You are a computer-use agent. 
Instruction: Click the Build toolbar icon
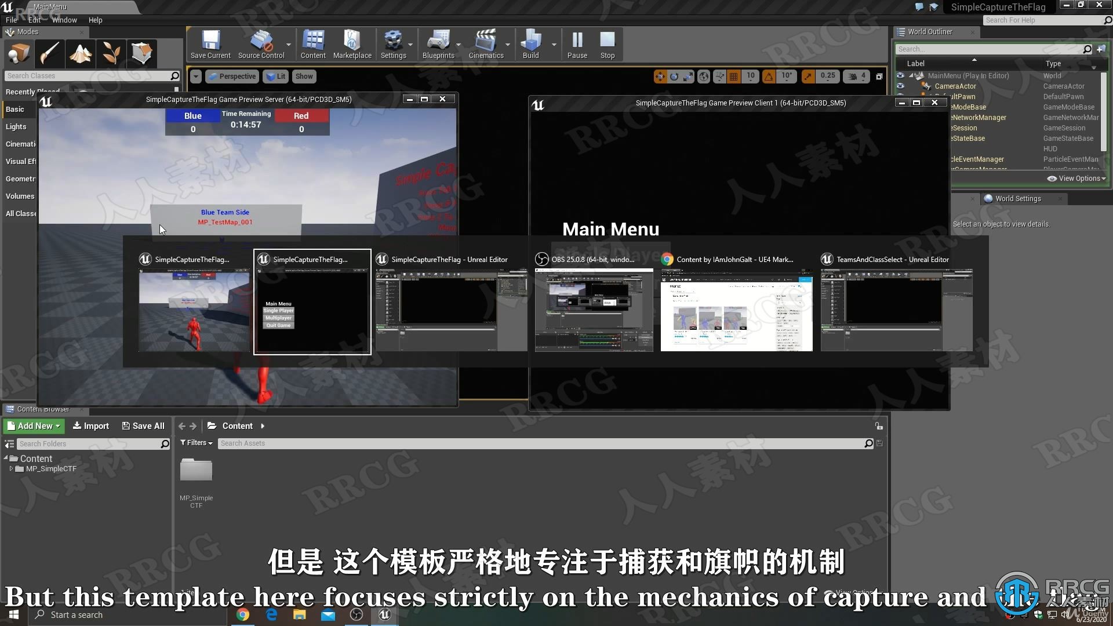[x=530, y=45]
